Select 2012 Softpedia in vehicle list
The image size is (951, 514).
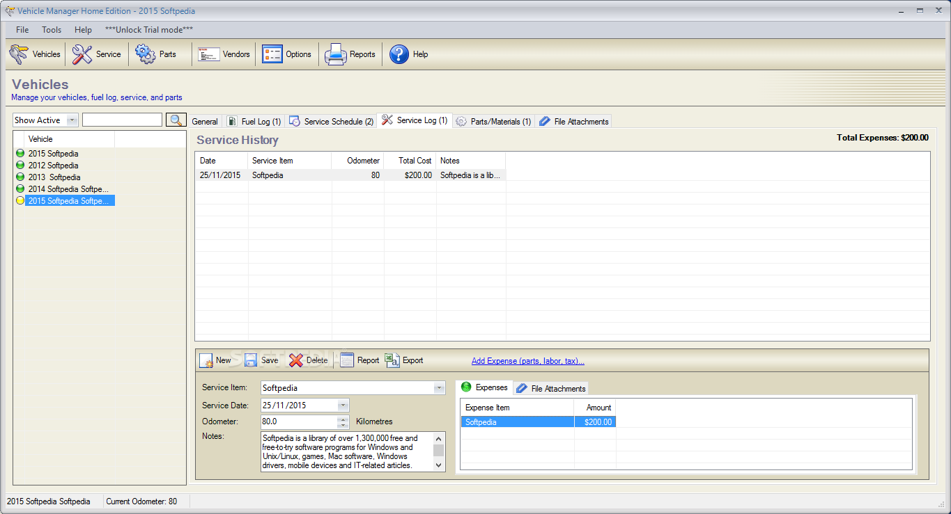tap(53, 166)
